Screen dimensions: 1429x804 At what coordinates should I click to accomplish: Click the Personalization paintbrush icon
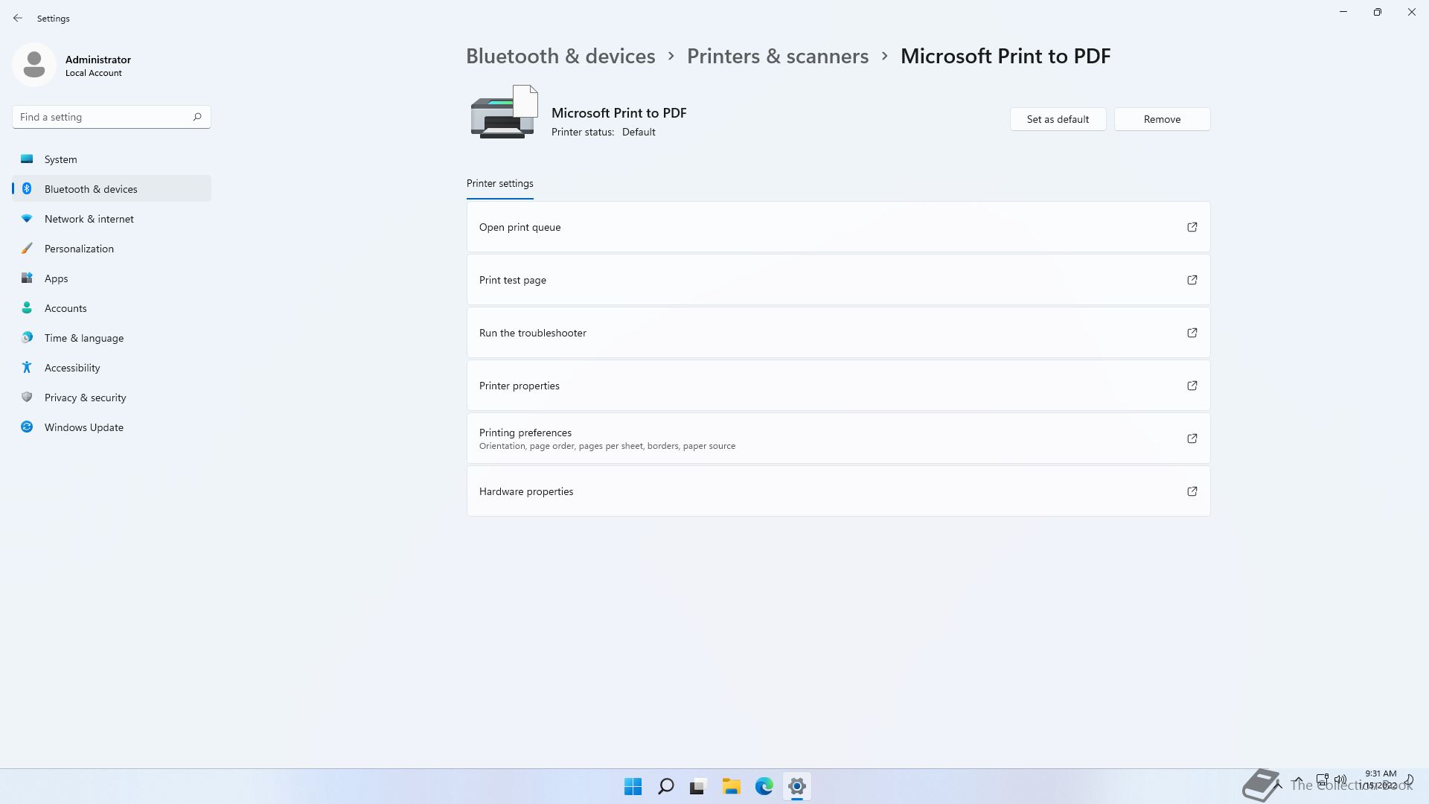pos(27,248)
